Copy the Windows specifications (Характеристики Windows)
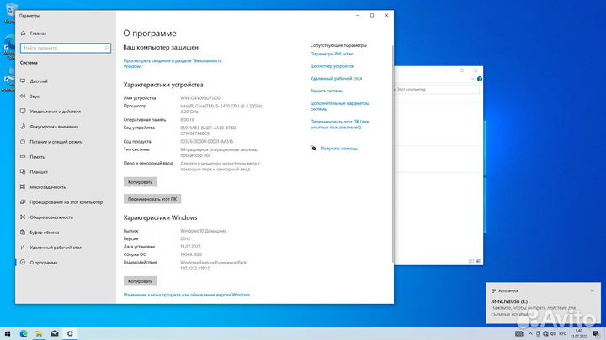 pyautogui.click(x=140, y=281)
